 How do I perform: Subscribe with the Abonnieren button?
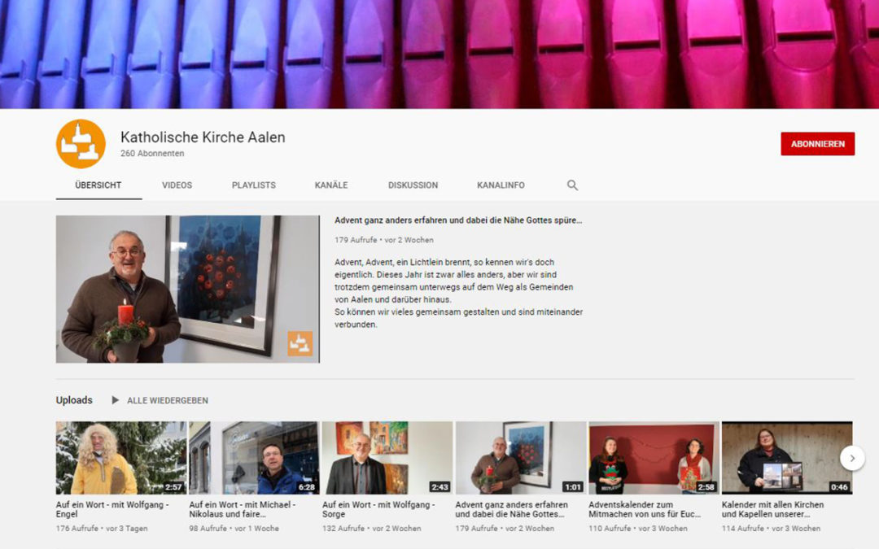817,144
